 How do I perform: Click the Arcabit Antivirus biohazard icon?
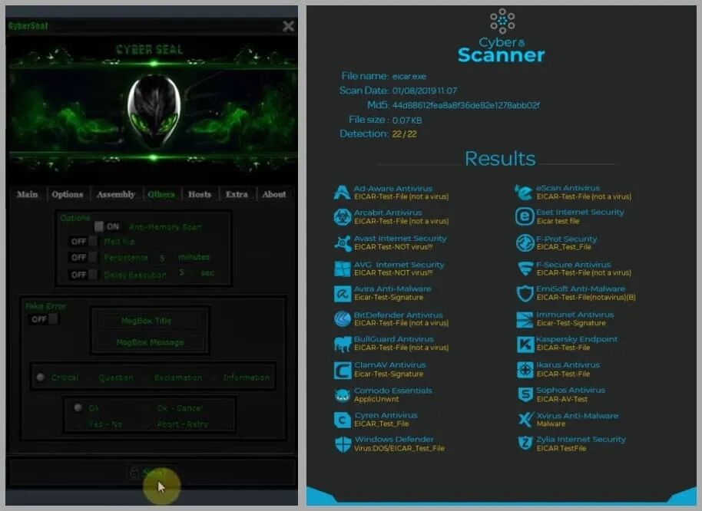[x=342, y=217]
